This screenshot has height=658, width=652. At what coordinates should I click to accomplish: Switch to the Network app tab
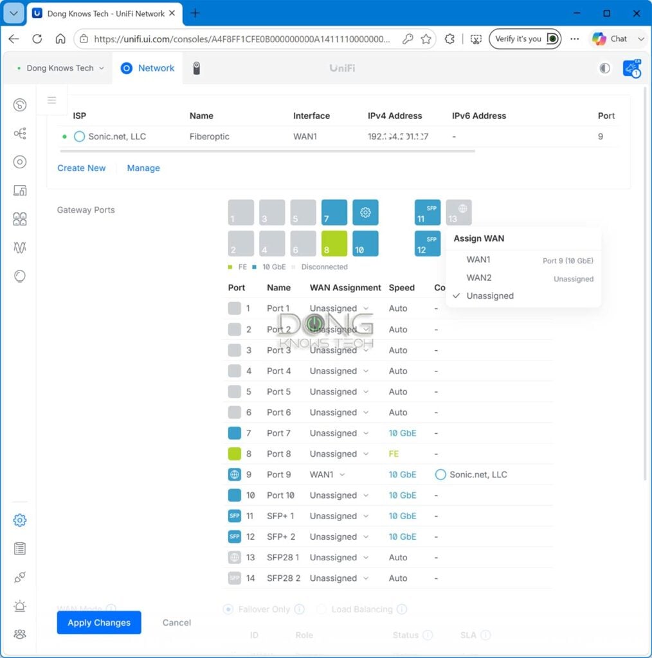pos(147,68)
